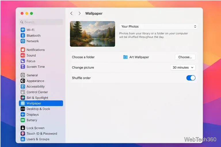Click the Accessibility icon
This screenshot has height=147, width=221.
[23, 86]
